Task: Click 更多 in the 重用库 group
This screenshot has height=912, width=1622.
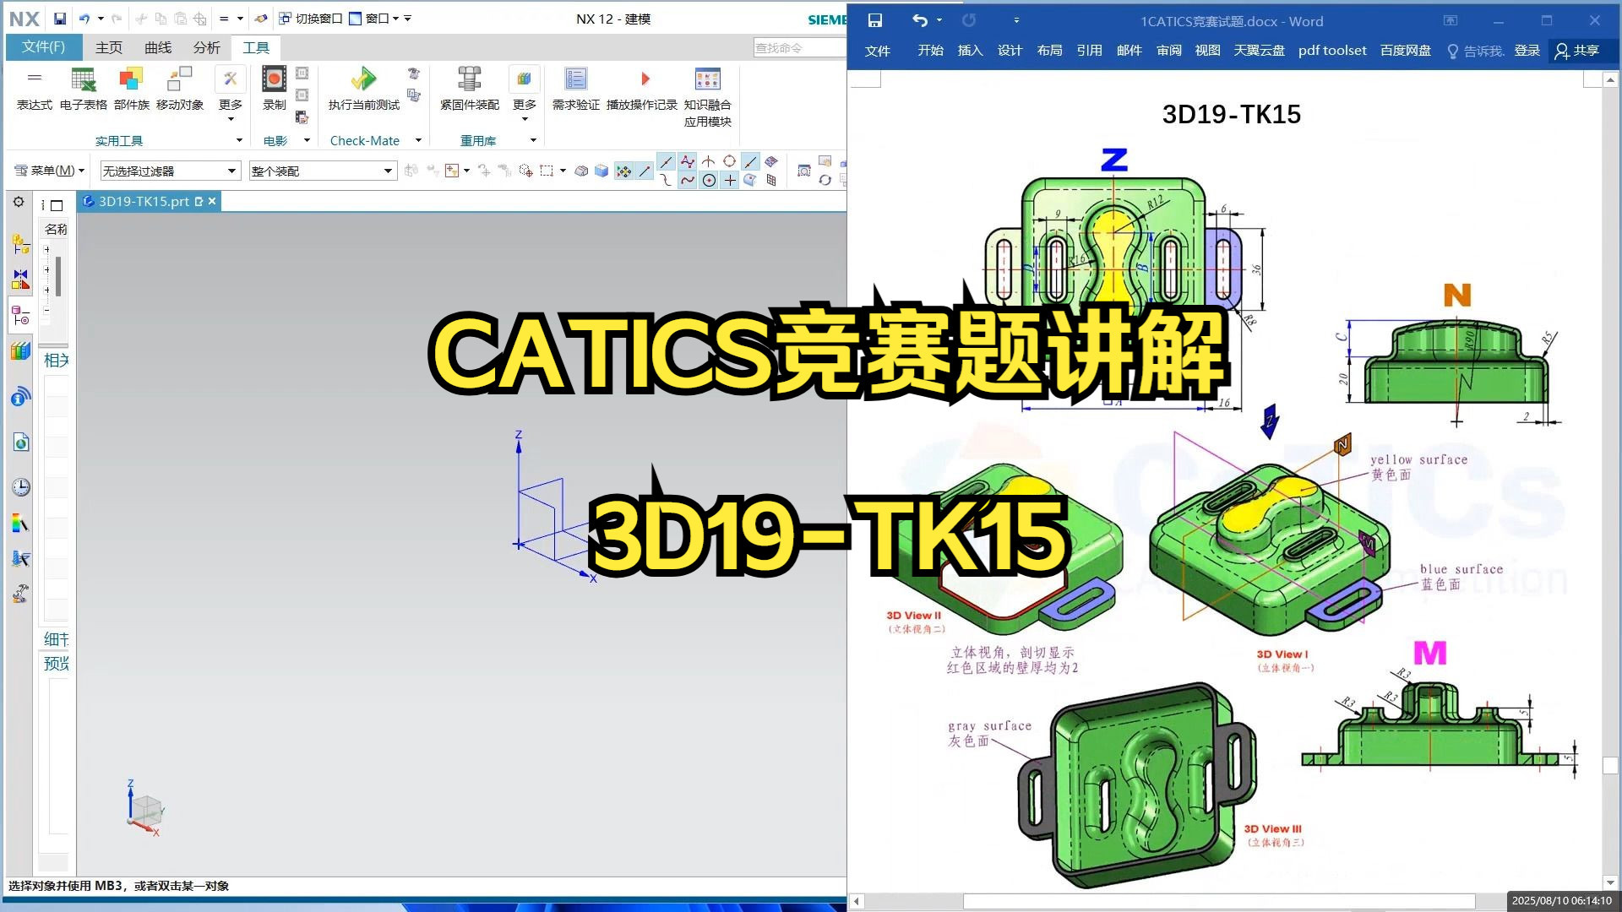Action: 524,93
